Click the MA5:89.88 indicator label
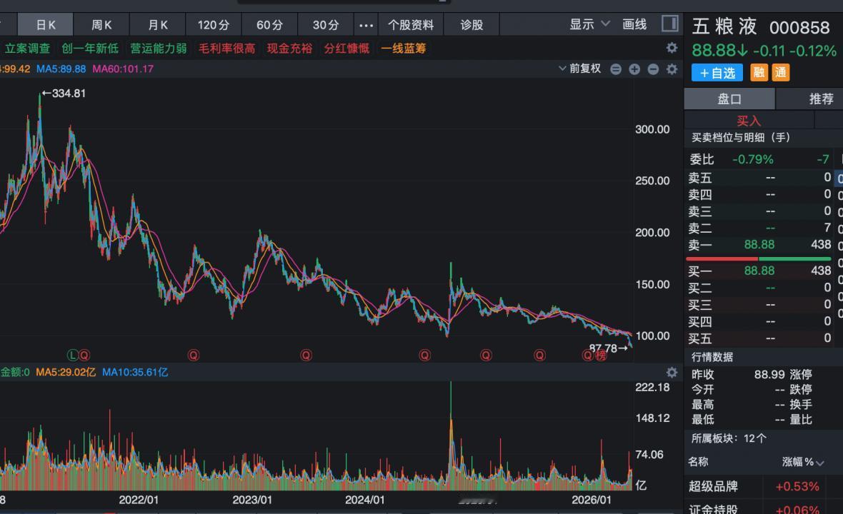Viewport: 843px width, 514px height. 61,69
